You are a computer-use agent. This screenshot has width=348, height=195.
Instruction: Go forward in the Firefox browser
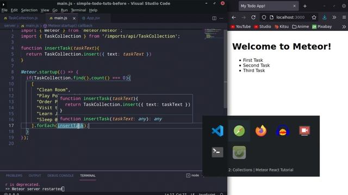[x=244, y=17]
